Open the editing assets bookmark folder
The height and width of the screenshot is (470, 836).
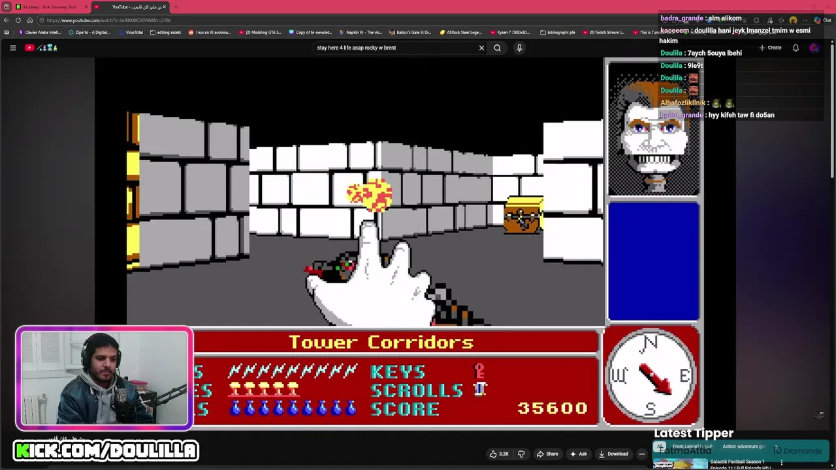coord(166,32)
